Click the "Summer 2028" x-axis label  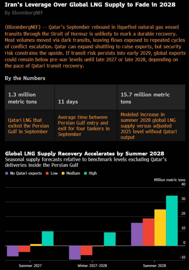click(x=154, y=266)
